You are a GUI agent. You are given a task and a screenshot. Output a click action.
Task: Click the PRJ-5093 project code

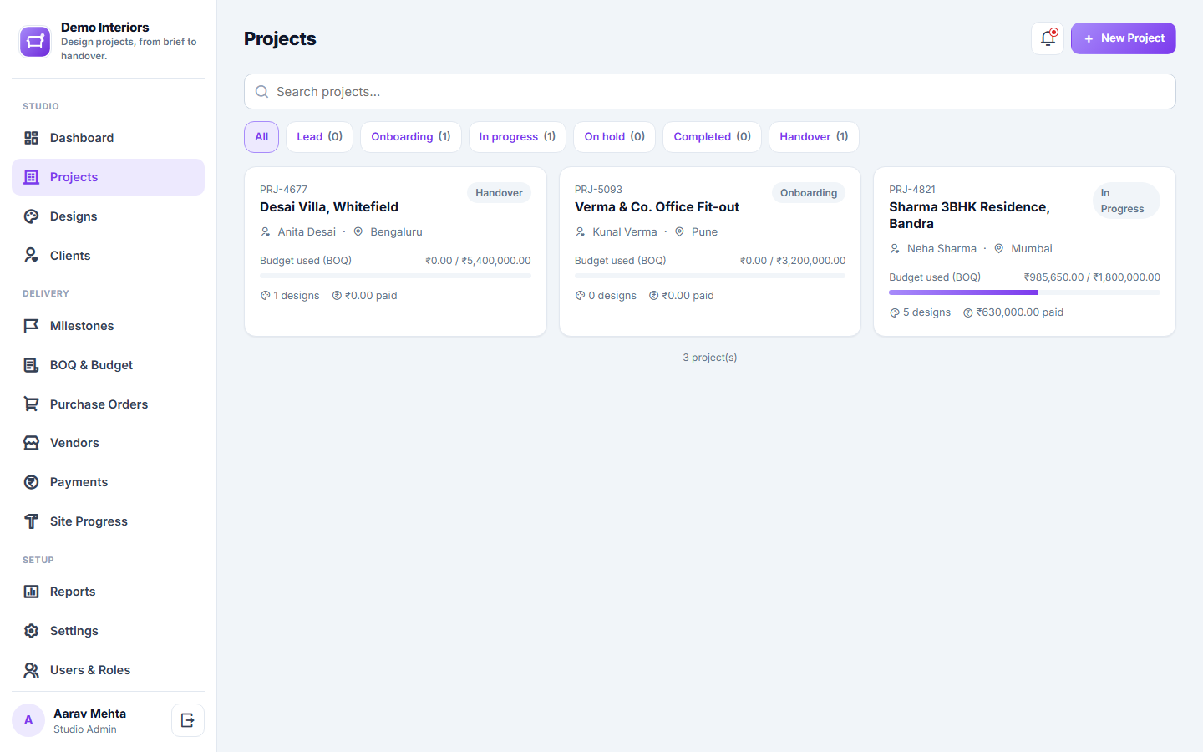click(x=598, y=190)
